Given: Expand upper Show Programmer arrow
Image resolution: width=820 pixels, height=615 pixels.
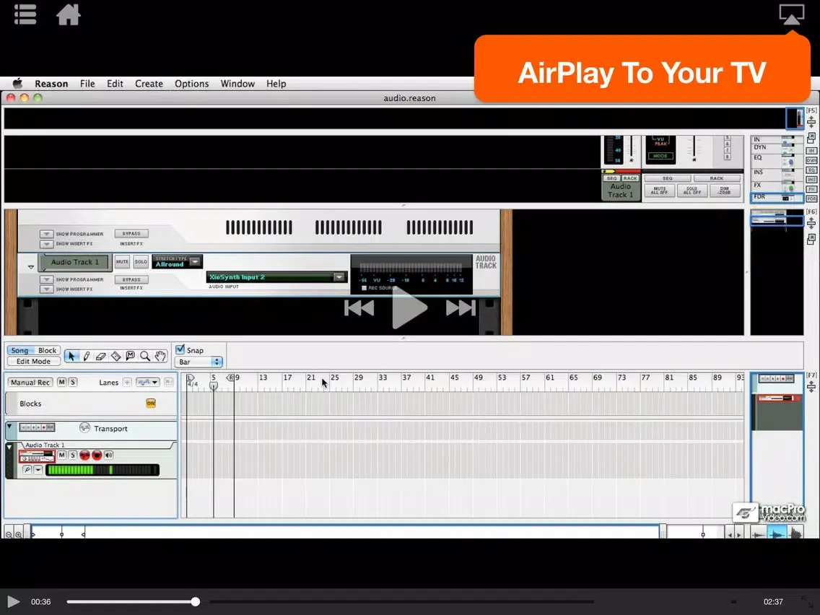Looking at the screenshot, I should pyautogui.click(x=46, y=234).
